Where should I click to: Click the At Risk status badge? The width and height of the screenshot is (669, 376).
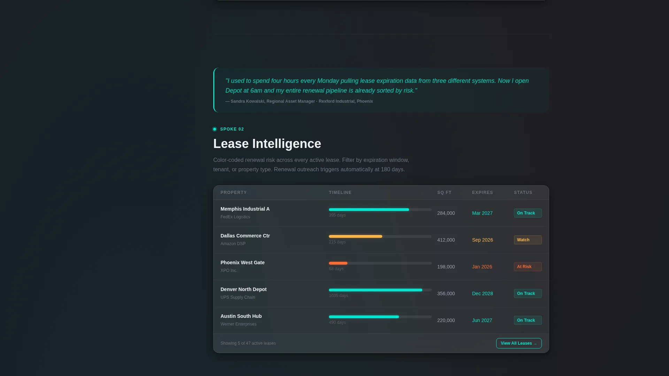coord(528,267)
